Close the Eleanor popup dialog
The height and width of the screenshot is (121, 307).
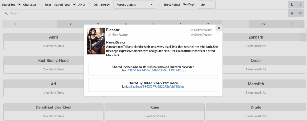coord(219,28)
